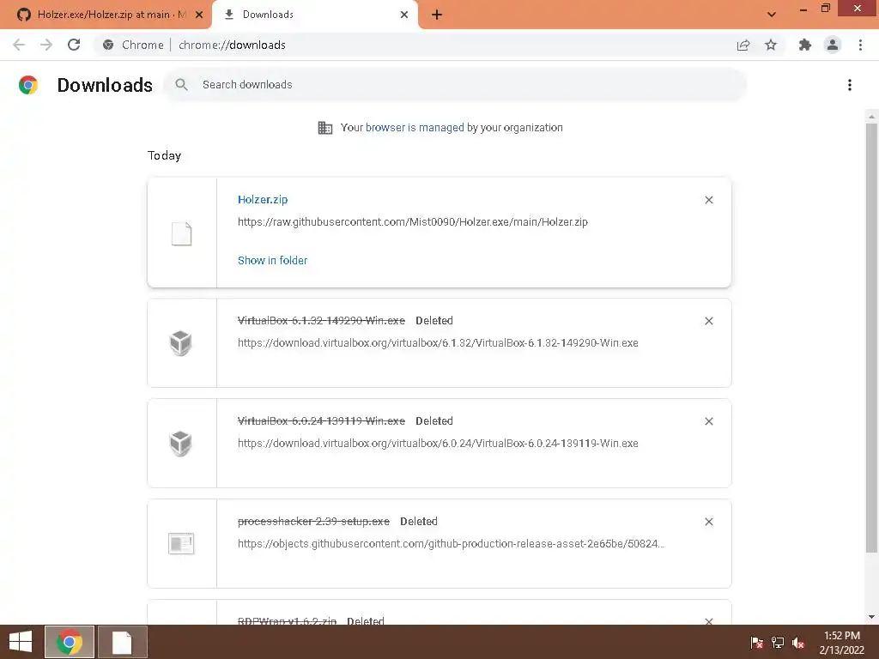Screen dimensions: 879x659
Task: Click the Holzer.zip source URL
Action: coord(413,222)
